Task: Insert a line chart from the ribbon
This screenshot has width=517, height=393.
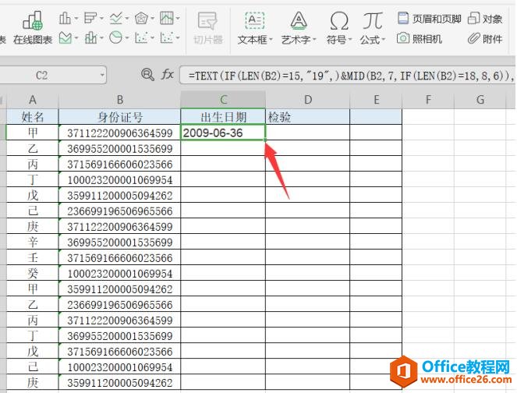Action: (116, 18)
